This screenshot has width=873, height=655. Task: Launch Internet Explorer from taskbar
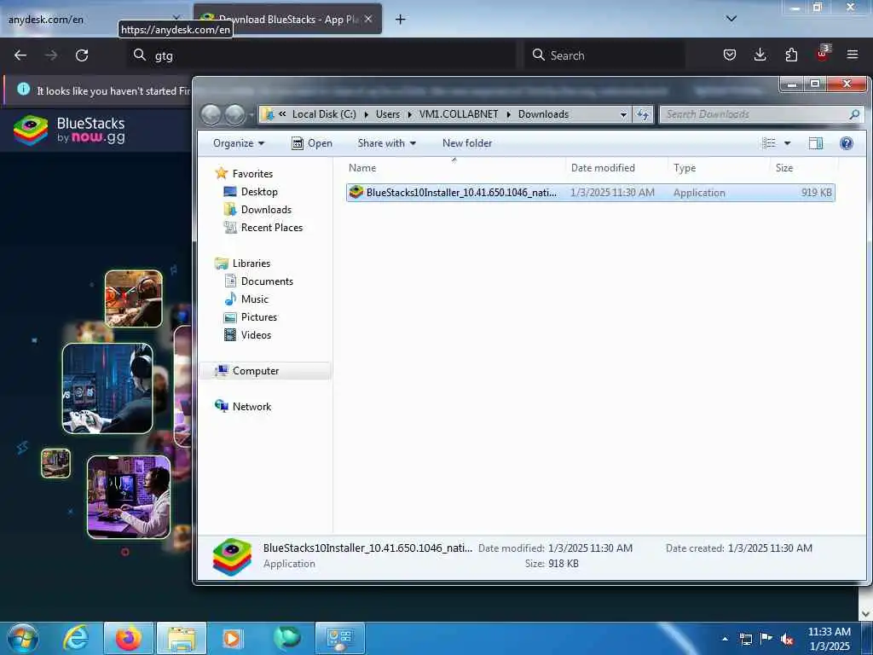coord(76,638)
